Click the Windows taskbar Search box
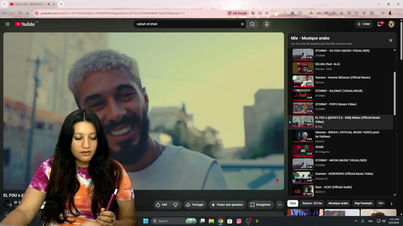Image resolution: width=403 pixels, height=226 pixels. (x=174, y=221)
